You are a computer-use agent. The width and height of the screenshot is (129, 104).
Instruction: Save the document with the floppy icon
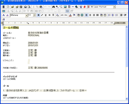[x=21, y=7]
